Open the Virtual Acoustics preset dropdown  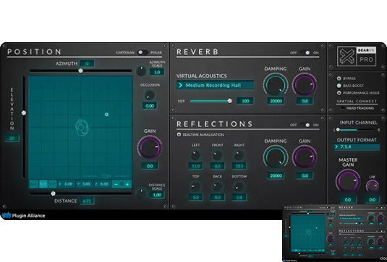click(x=215, y=85)
